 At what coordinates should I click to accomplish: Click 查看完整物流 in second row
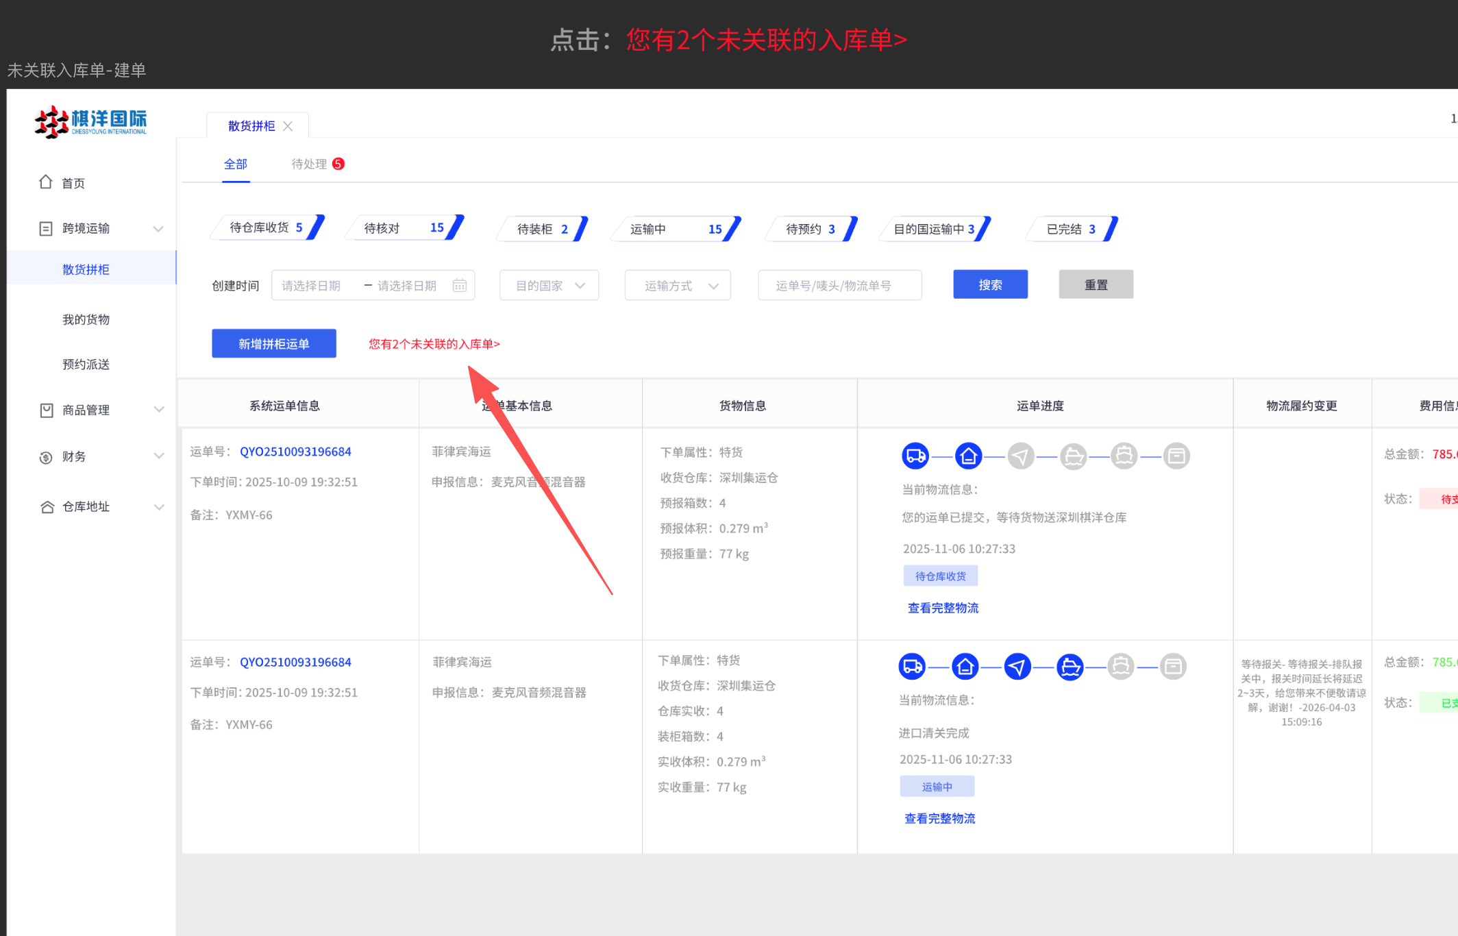(939, 818)
